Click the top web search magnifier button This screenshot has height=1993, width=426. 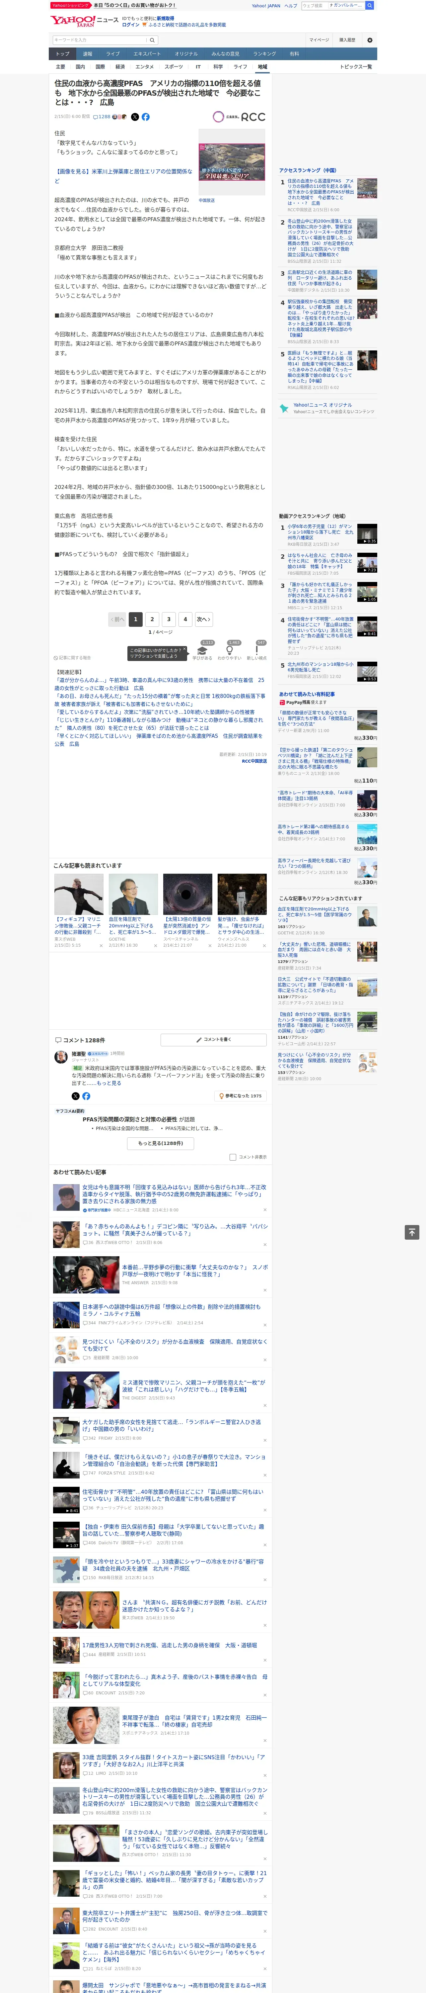(370, 5)
